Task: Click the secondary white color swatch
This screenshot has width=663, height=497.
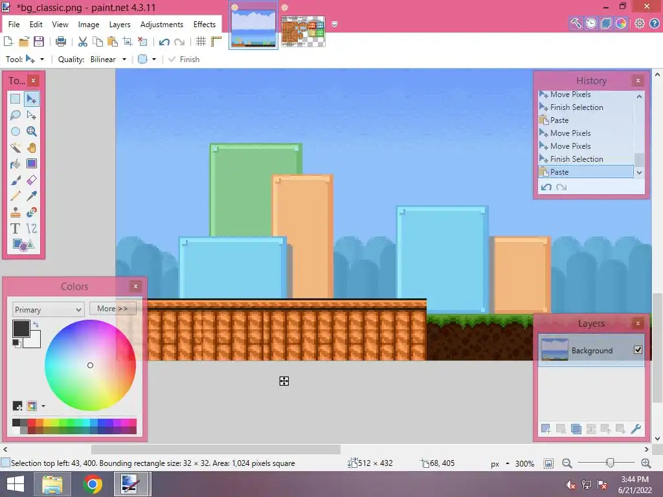Action: [x=34, y=340]
